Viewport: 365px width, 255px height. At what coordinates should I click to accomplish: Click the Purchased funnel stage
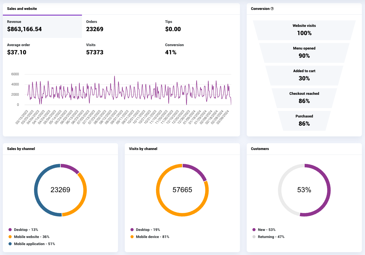tap(304, 121)
